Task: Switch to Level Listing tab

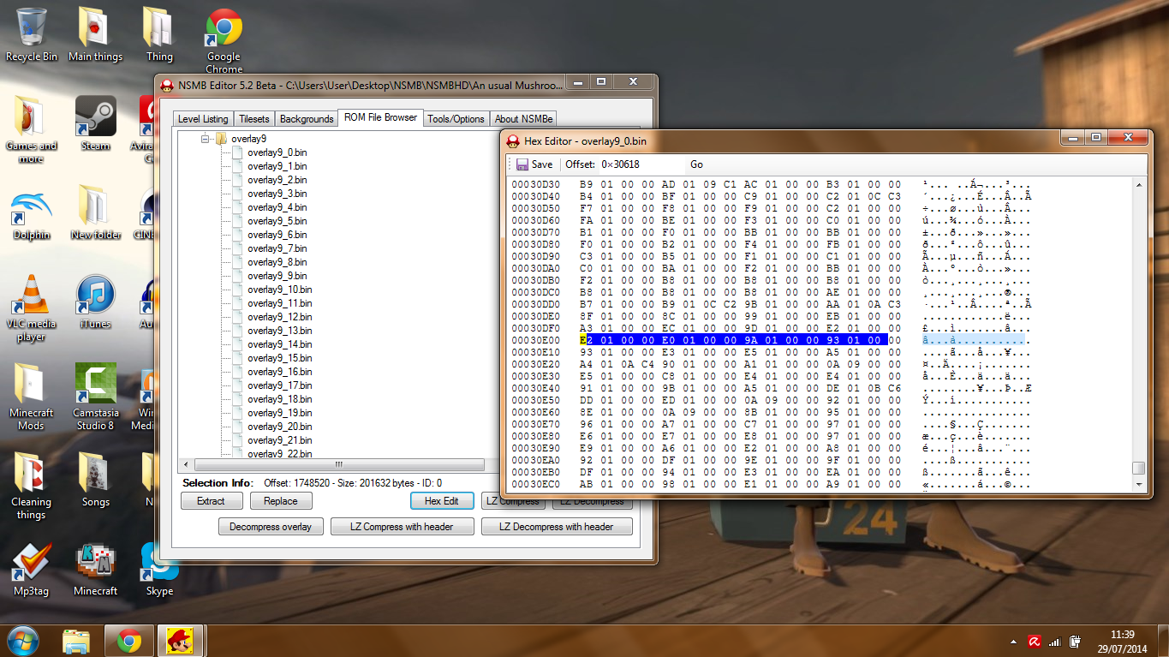Action: click(203, 119)
